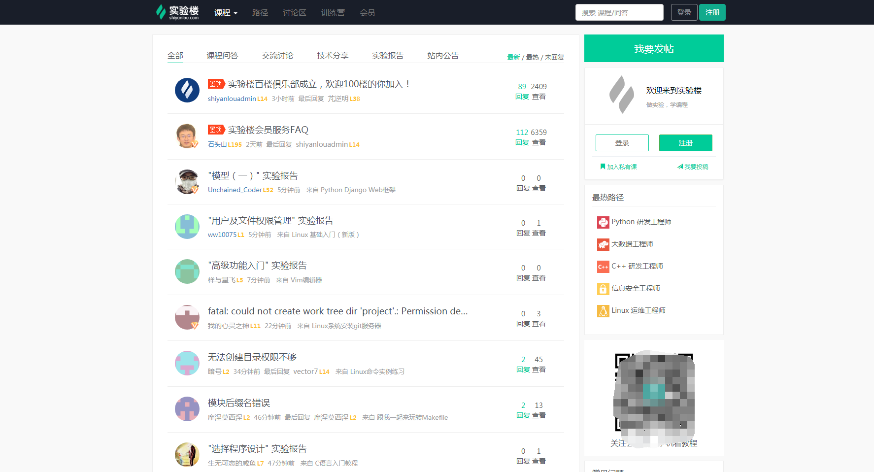Image resolution: width=874 pixels, height=472 pixels.
Task: Click the Linux 运维工程师 penguin icon
Action: point(603,311)
